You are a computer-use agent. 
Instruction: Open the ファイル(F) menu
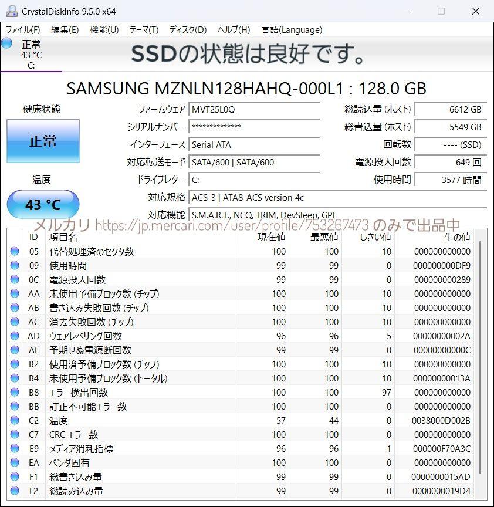pos(23,30)
